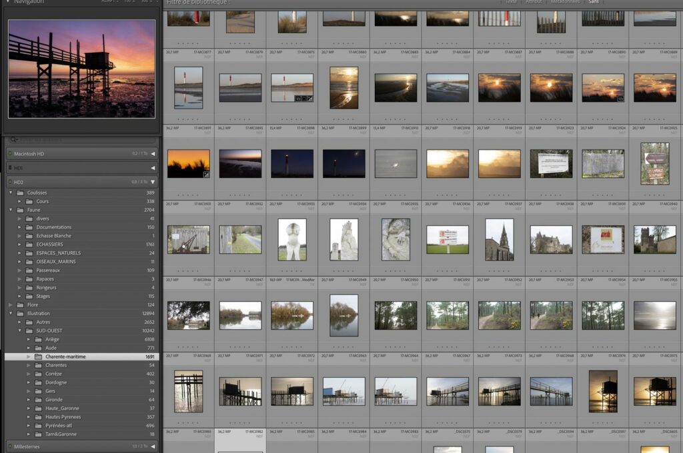Click the magnifier icon in folder search field
683x453 pixels.
[x=14, y=140]
